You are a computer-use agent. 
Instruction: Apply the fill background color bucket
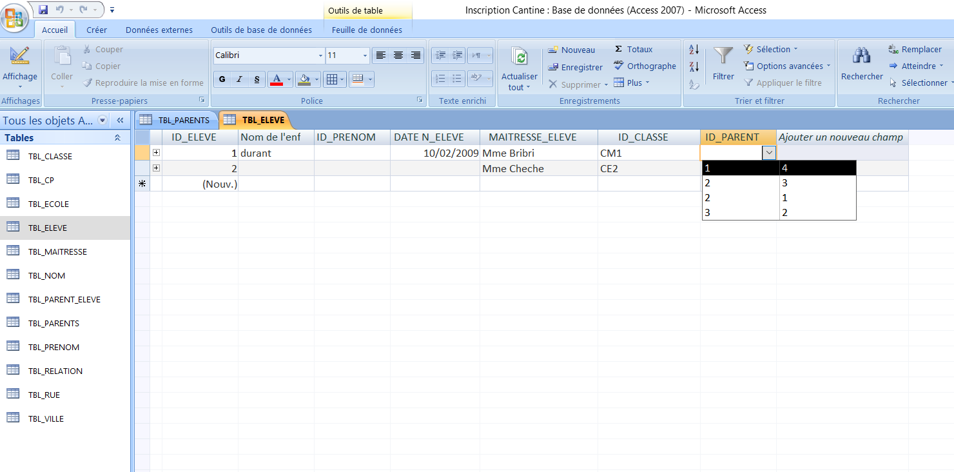305,79
